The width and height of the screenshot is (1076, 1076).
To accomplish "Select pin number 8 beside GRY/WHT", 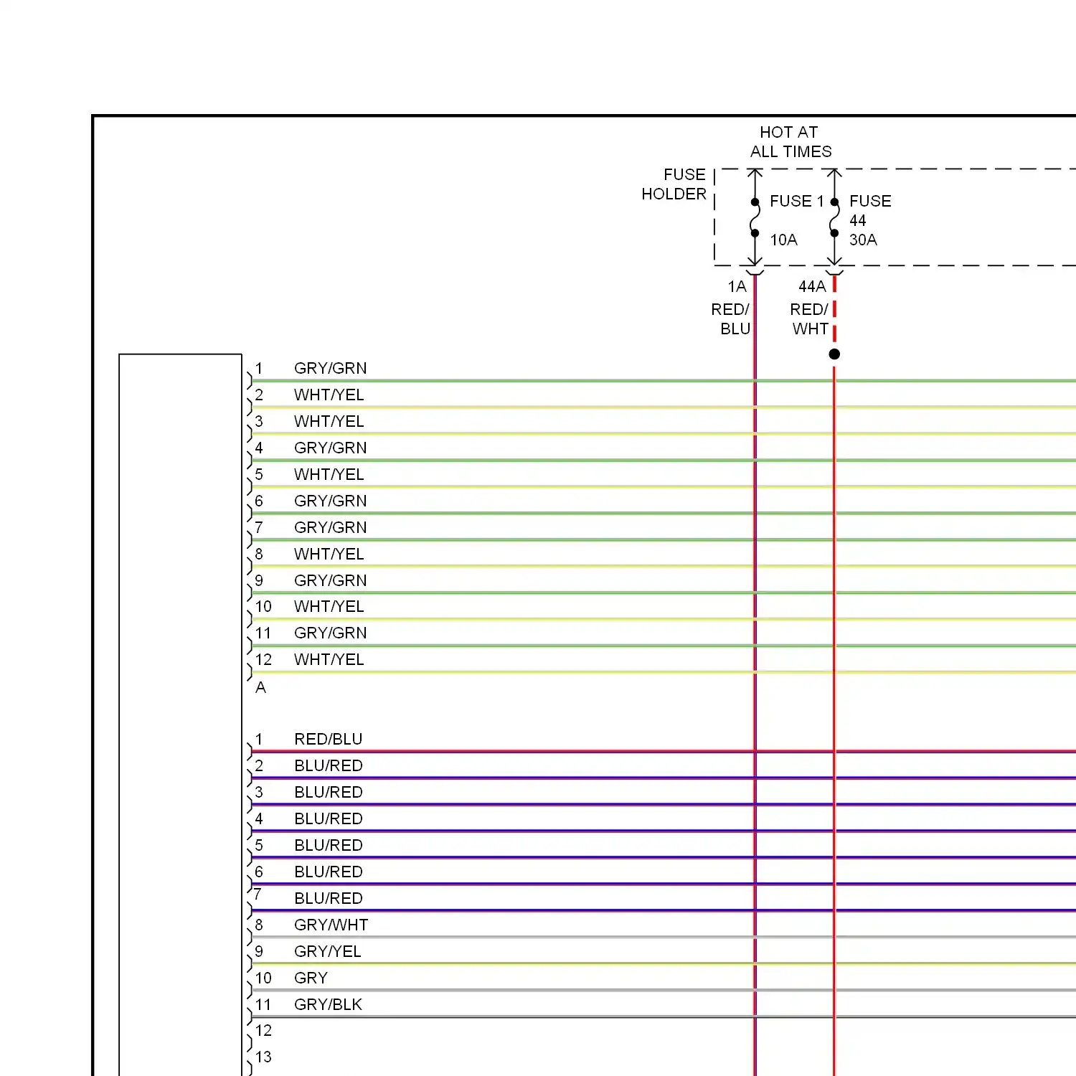I will [259, 925].
